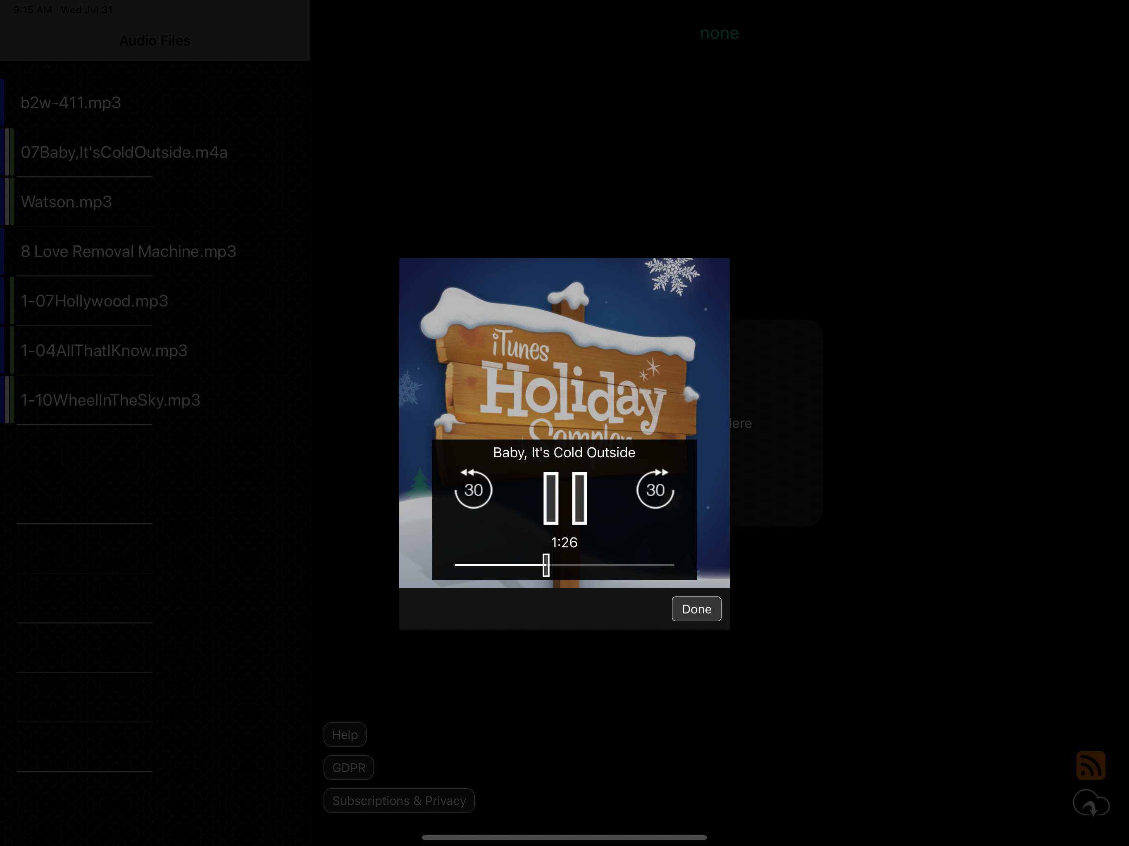The image size is (1129, 846).
Task: Click the green 'none' label
Action: [x=719, y=33]
